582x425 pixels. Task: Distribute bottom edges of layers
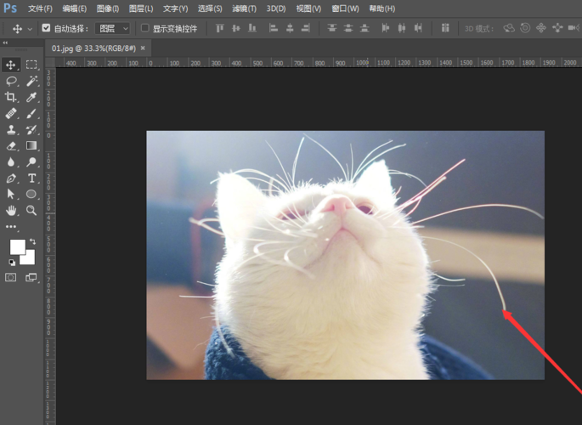[x=364, y=28]
